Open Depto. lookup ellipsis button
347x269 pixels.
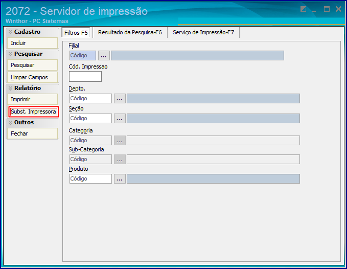120,98
